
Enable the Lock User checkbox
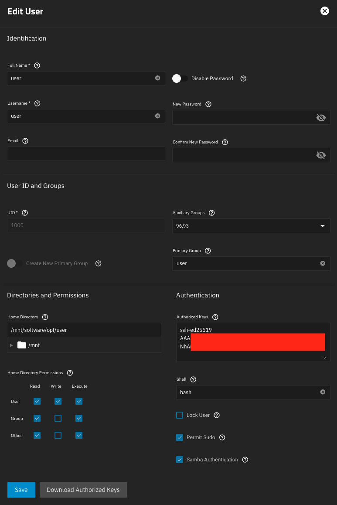180,415
